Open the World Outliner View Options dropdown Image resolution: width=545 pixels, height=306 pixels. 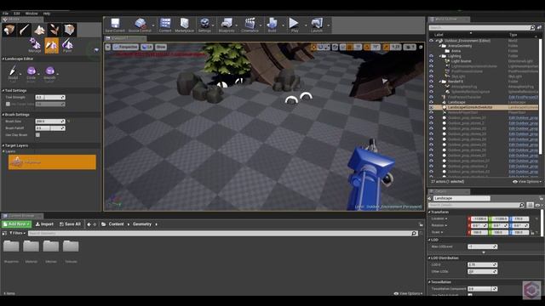tap(527, 181)
